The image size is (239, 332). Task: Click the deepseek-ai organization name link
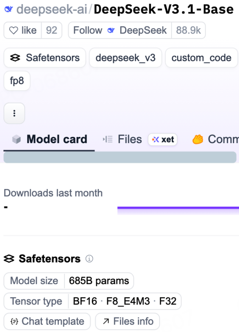[x=51, y=10]
